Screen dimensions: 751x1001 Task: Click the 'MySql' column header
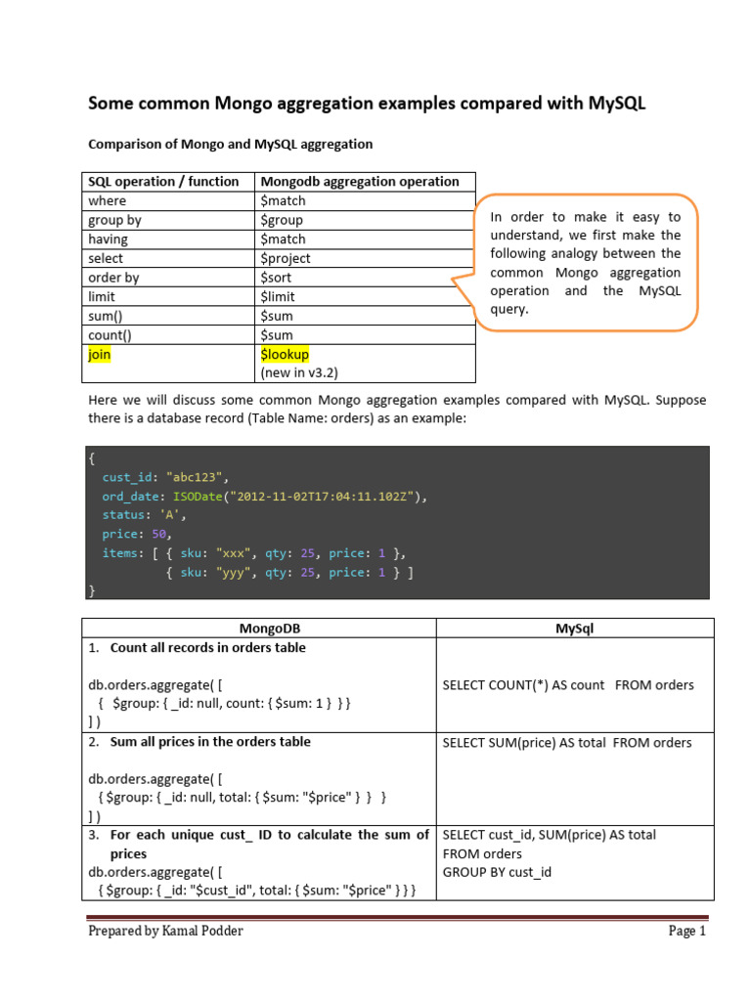pos(574,629)
